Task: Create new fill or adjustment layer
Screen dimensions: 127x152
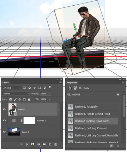Action: (x=38, y=144)
